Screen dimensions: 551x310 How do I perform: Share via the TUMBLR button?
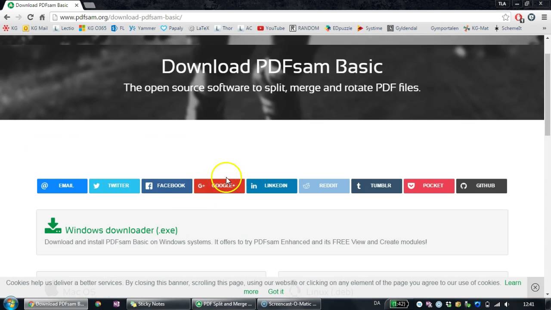(x=377, y=186)
